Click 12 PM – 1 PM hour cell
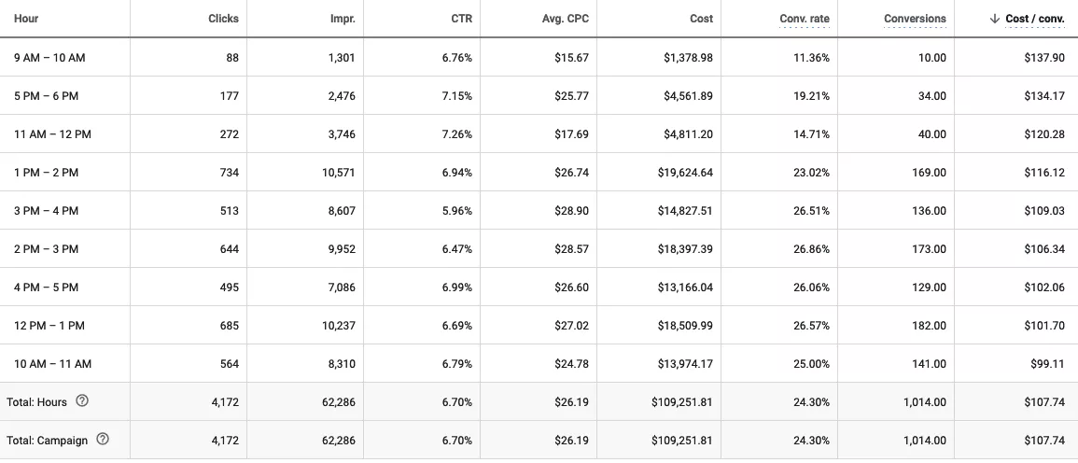The height and width of the screenshot is (463, 1078). (49, 326)
